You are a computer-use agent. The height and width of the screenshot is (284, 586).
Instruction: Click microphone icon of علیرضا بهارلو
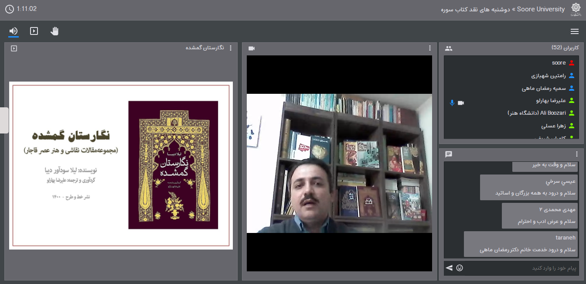(452, 103)
